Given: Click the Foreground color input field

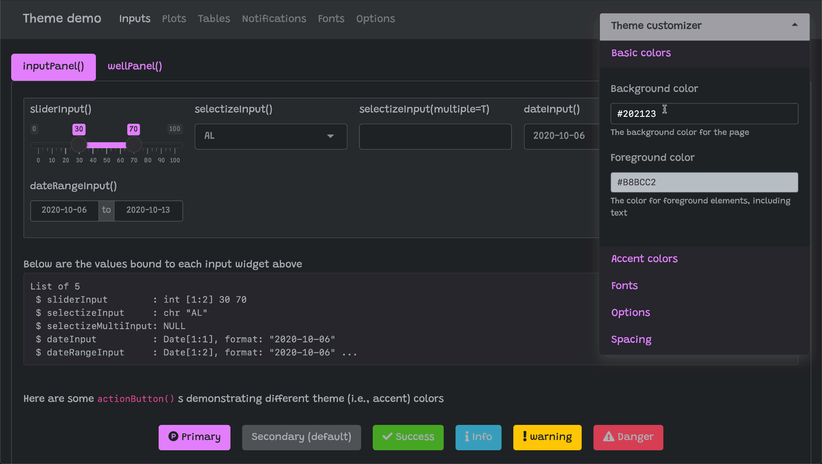Looking at the screenshot, I should pos(704,183).
